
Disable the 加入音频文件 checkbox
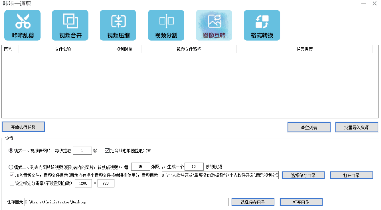coord(11,175)
